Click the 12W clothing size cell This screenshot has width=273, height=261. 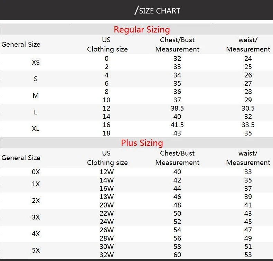pos(106,172)
